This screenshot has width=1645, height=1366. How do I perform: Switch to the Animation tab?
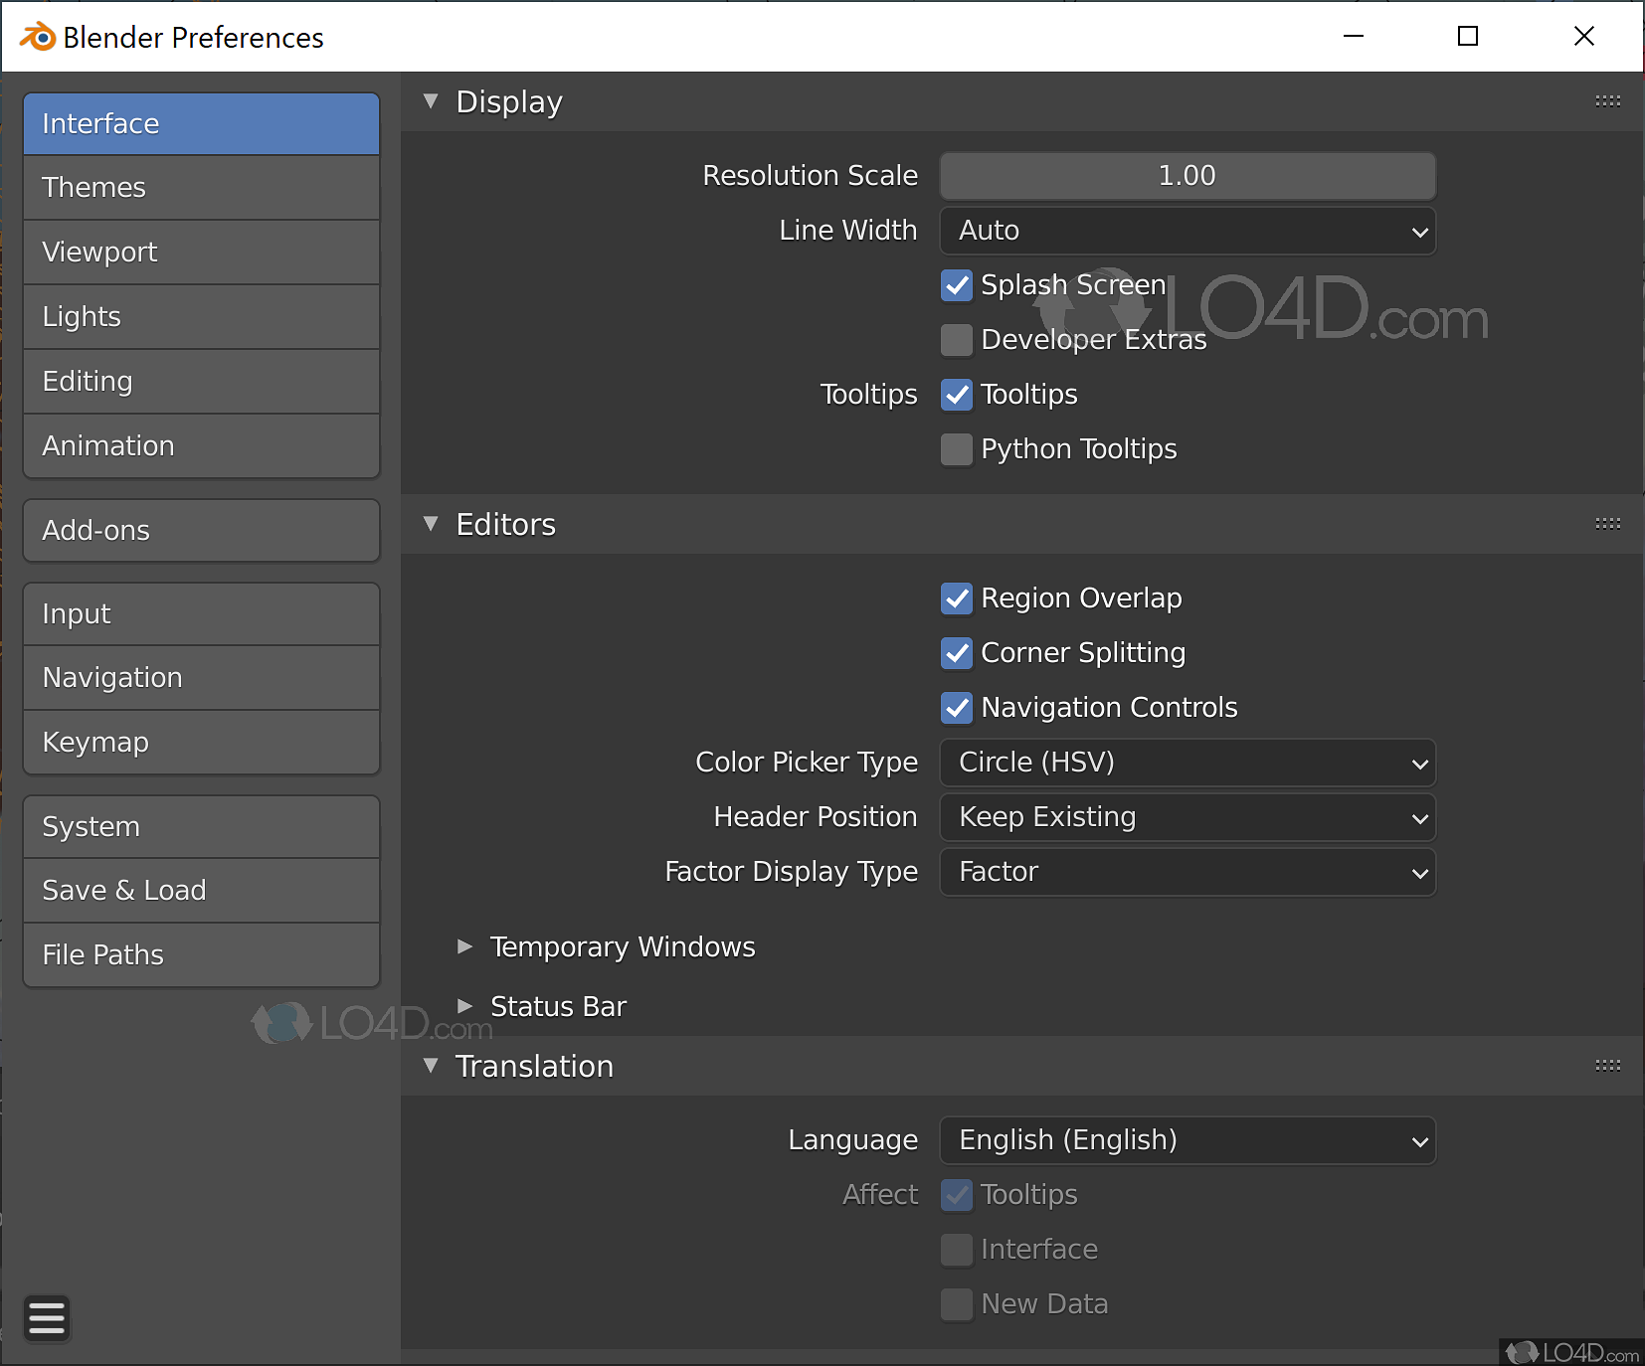point(201,446)
